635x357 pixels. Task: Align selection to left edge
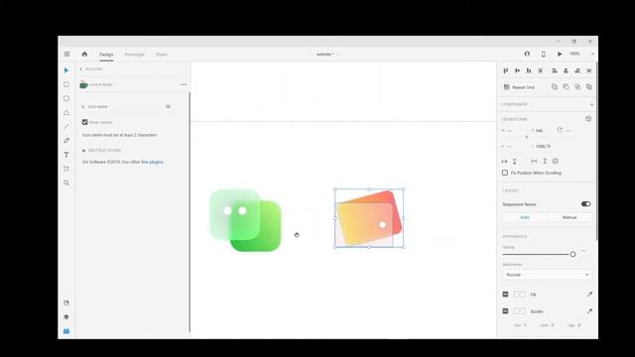pyautogui.click(x=555, y=70)
